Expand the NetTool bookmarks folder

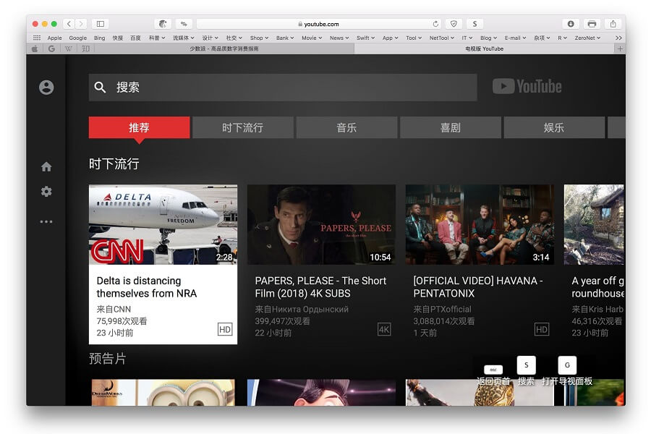pyautogui.click(x=442, y=38)
